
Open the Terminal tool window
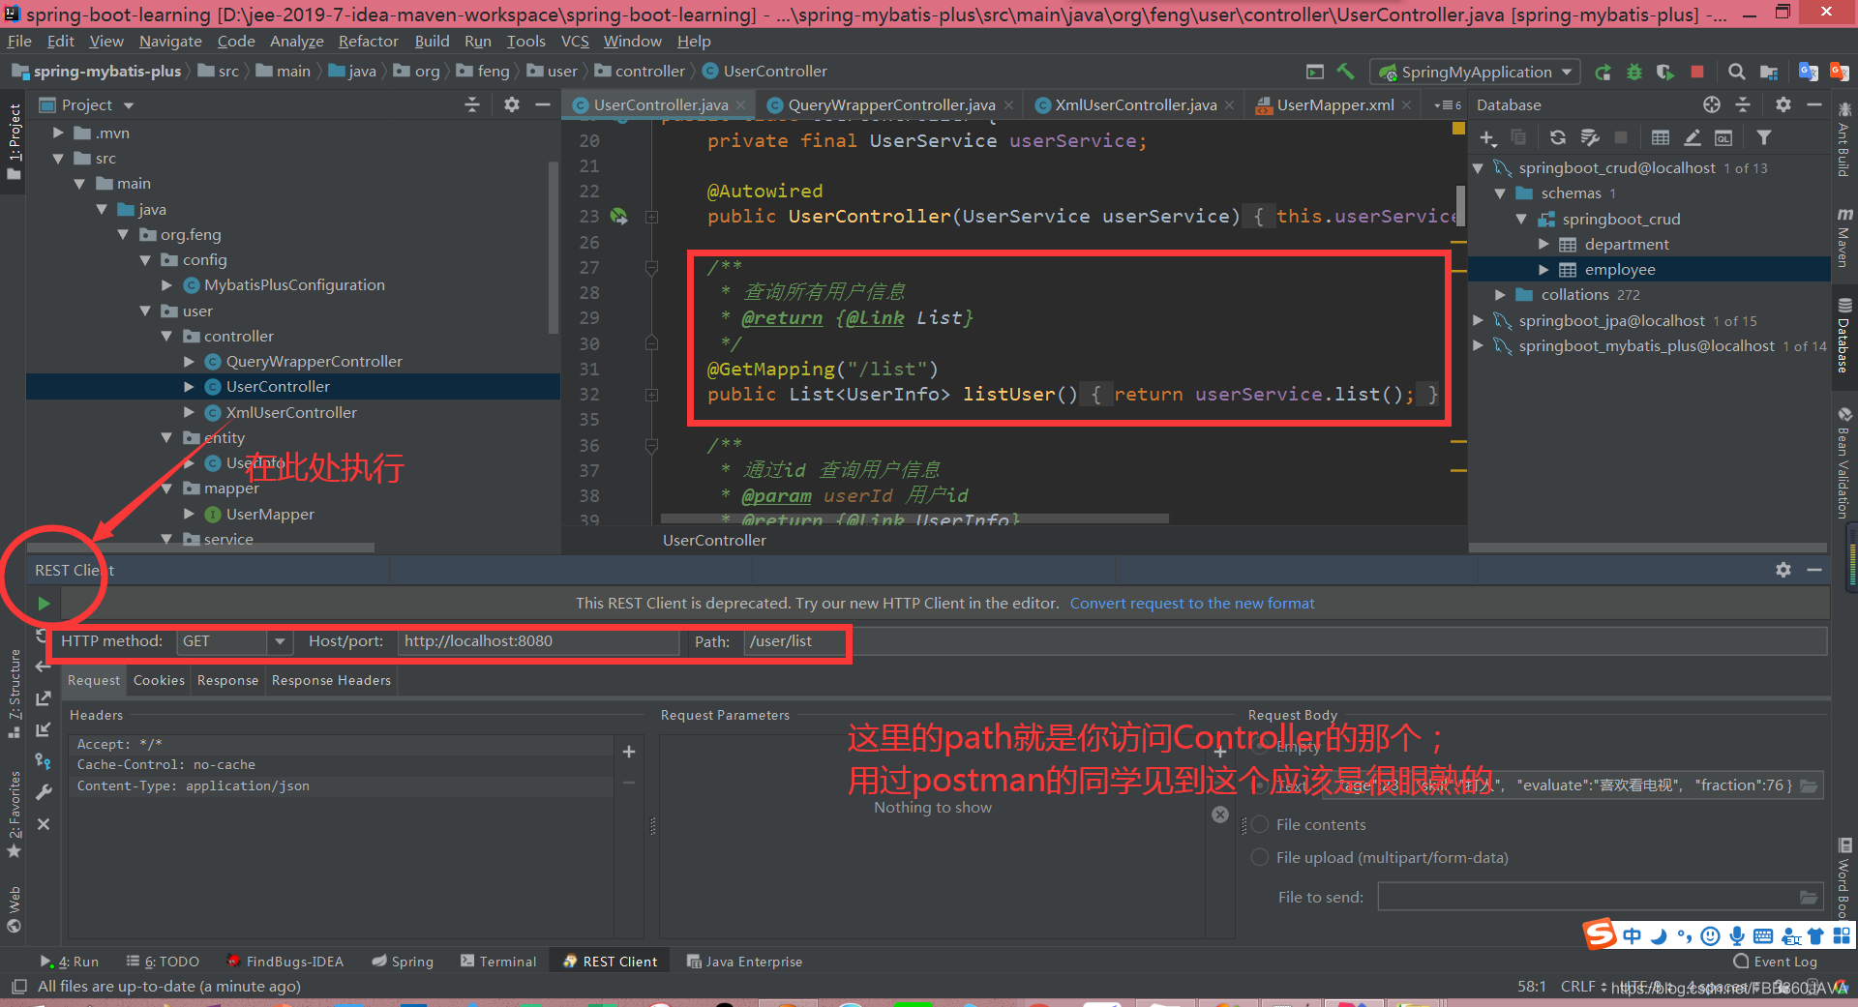click(x=498, y=962)
